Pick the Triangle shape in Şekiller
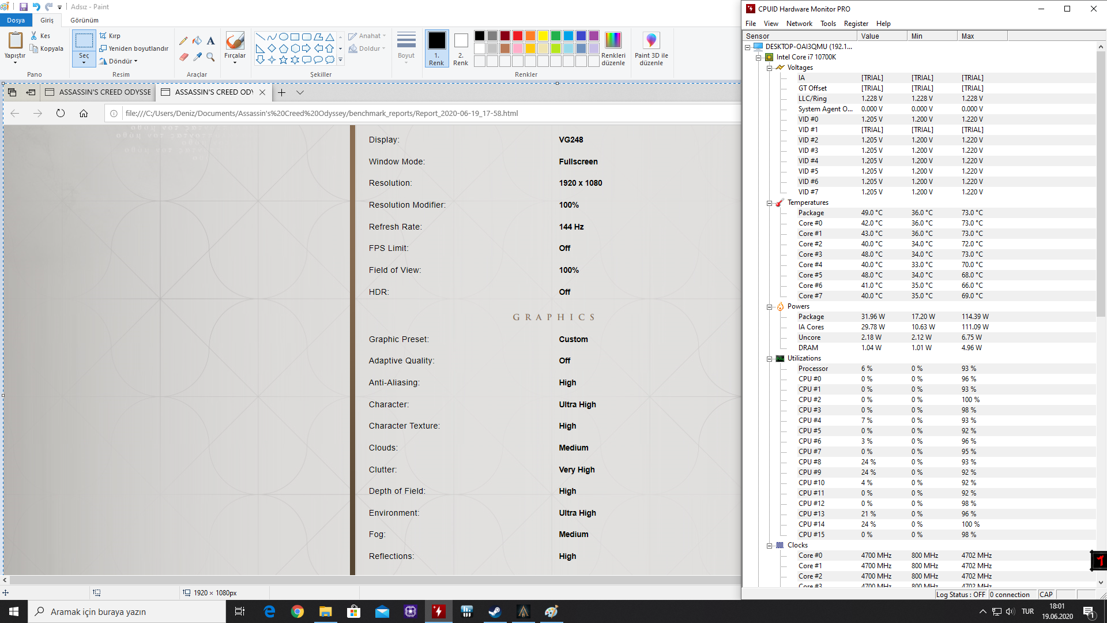This screenshot has width=1107, height=623. (x=330, y=36)
